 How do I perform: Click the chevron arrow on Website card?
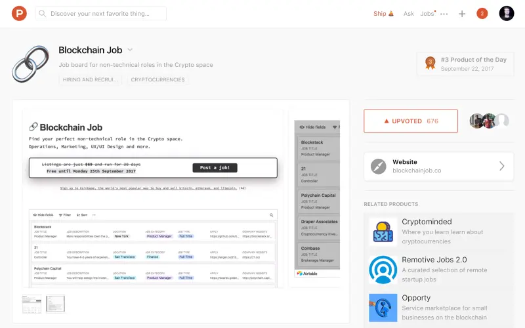[x=501, y=166]
